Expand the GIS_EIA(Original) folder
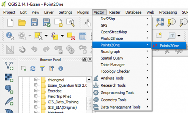This screenshot has width=188, height=113. coord(36,107)
